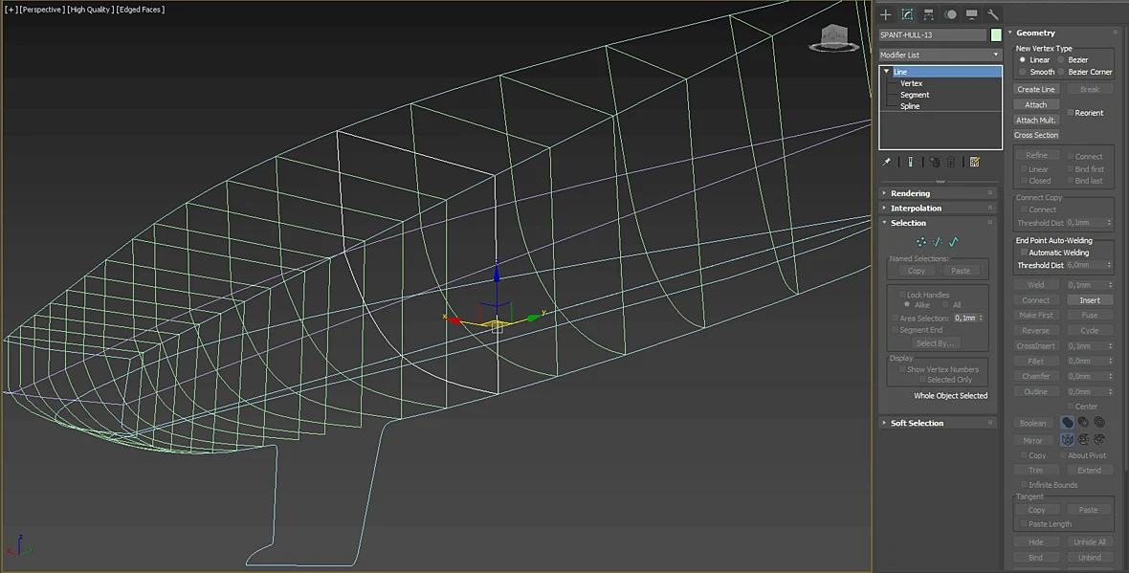Enable Automatic Welding checkbox
This screenshot has width=1129, height=573.
coord(1024,253)
